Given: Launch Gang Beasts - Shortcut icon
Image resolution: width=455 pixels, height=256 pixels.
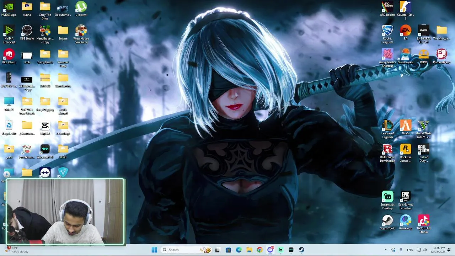Looking at the screenshot, I should pos(387,58).
